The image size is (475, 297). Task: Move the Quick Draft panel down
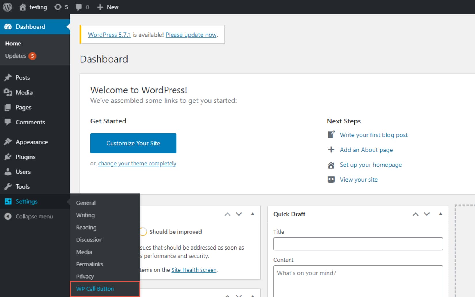click(x=427, y=214)
